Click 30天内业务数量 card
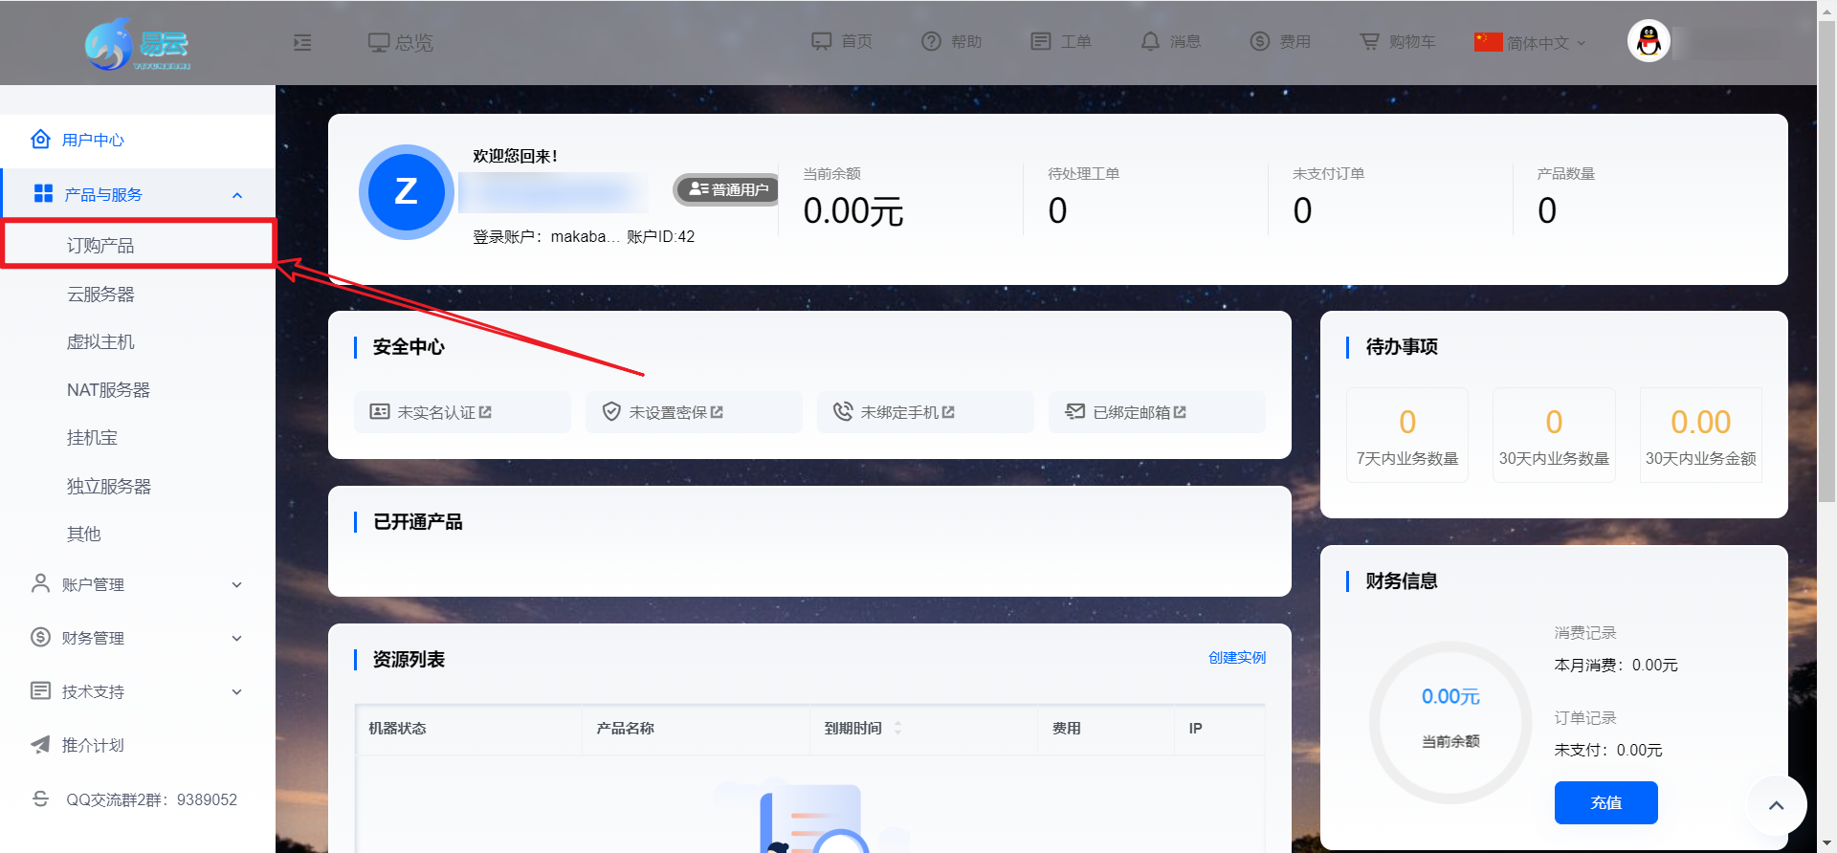1837x853 pixels. (1554, 435)
